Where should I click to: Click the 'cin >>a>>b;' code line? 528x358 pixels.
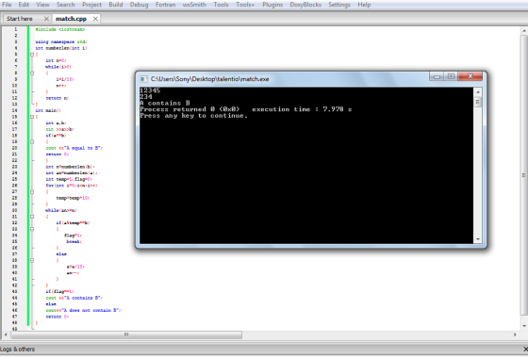click(60, 129)
